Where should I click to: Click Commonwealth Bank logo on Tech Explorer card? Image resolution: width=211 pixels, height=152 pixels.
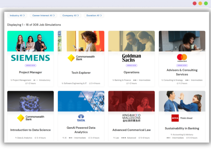(81, 58)
